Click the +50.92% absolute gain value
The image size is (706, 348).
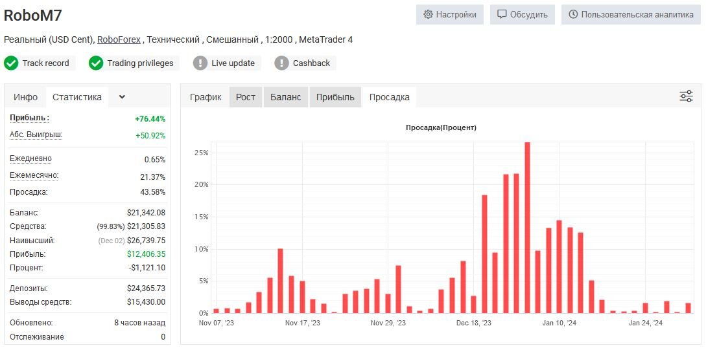click(x=150, y=136)
